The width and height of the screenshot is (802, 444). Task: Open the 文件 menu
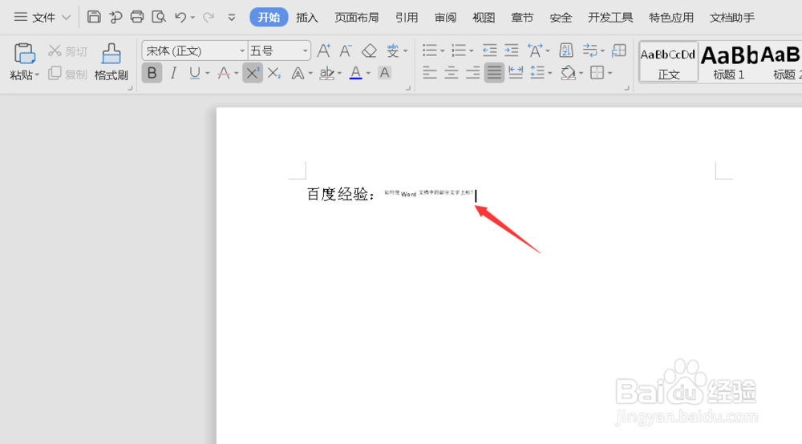(42, 18)
